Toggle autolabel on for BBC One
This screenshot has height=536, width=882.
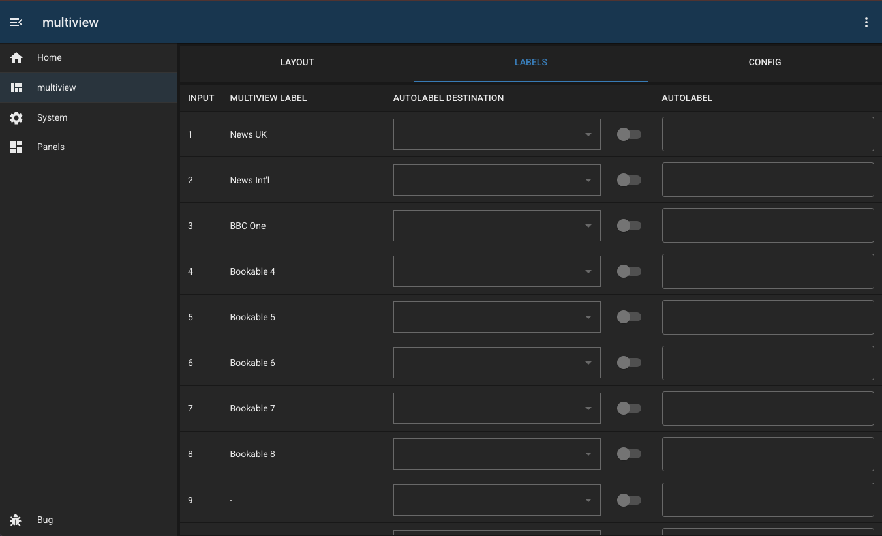tap(629, 226)
